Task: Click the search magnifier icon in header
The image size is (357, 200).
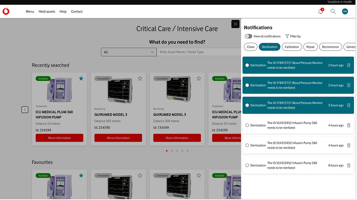Action: pyautogui.click(x=333, y=12)
